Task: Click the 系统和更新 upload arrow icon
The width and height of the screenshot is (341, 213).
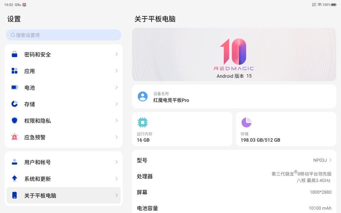Action: click(x=15, y=178)
